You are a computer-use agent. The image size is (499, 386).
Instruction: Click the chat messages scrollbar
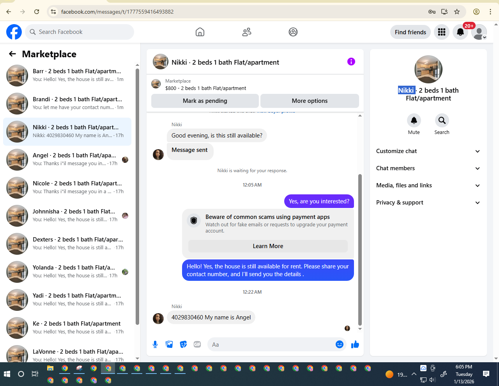[x=360, y=249]
